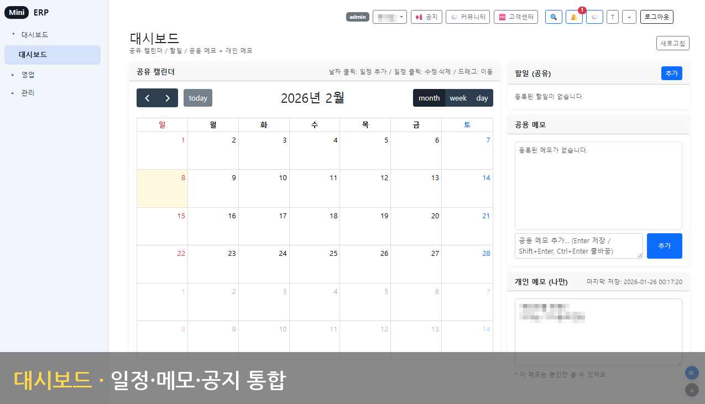Click February 28 in the calendar

click(467, 264)
